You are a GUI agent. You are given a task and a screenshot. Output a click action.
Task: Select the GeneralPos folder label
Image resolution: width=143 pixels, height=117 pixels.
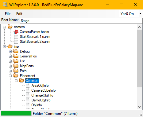(x=28, y=56)
